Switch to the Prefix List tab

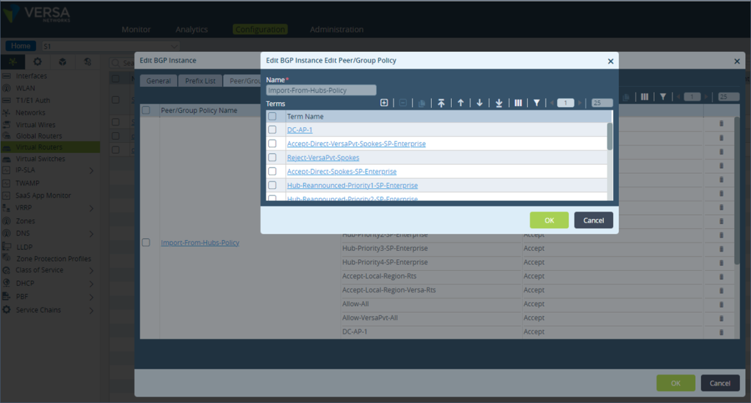tap(199, 80)
